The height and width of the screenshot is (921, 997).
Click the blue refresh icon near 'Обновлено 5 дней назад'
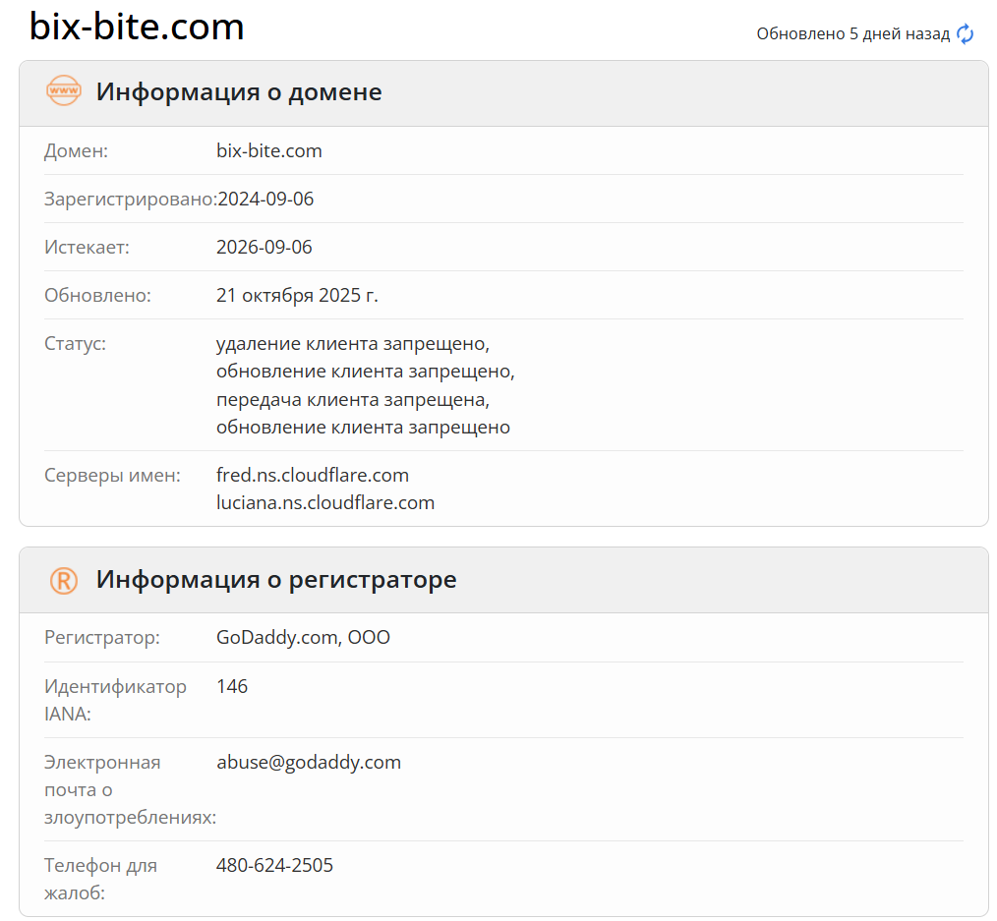tap(964, 33)
